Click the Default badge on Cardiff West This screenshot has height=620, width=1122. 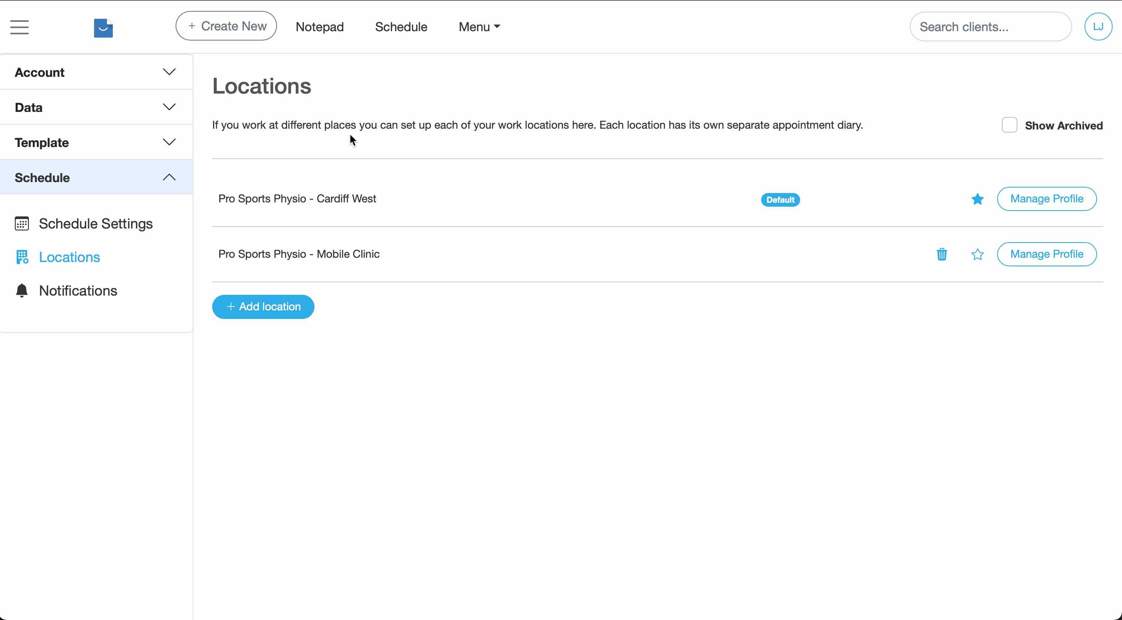coord(779,199)
